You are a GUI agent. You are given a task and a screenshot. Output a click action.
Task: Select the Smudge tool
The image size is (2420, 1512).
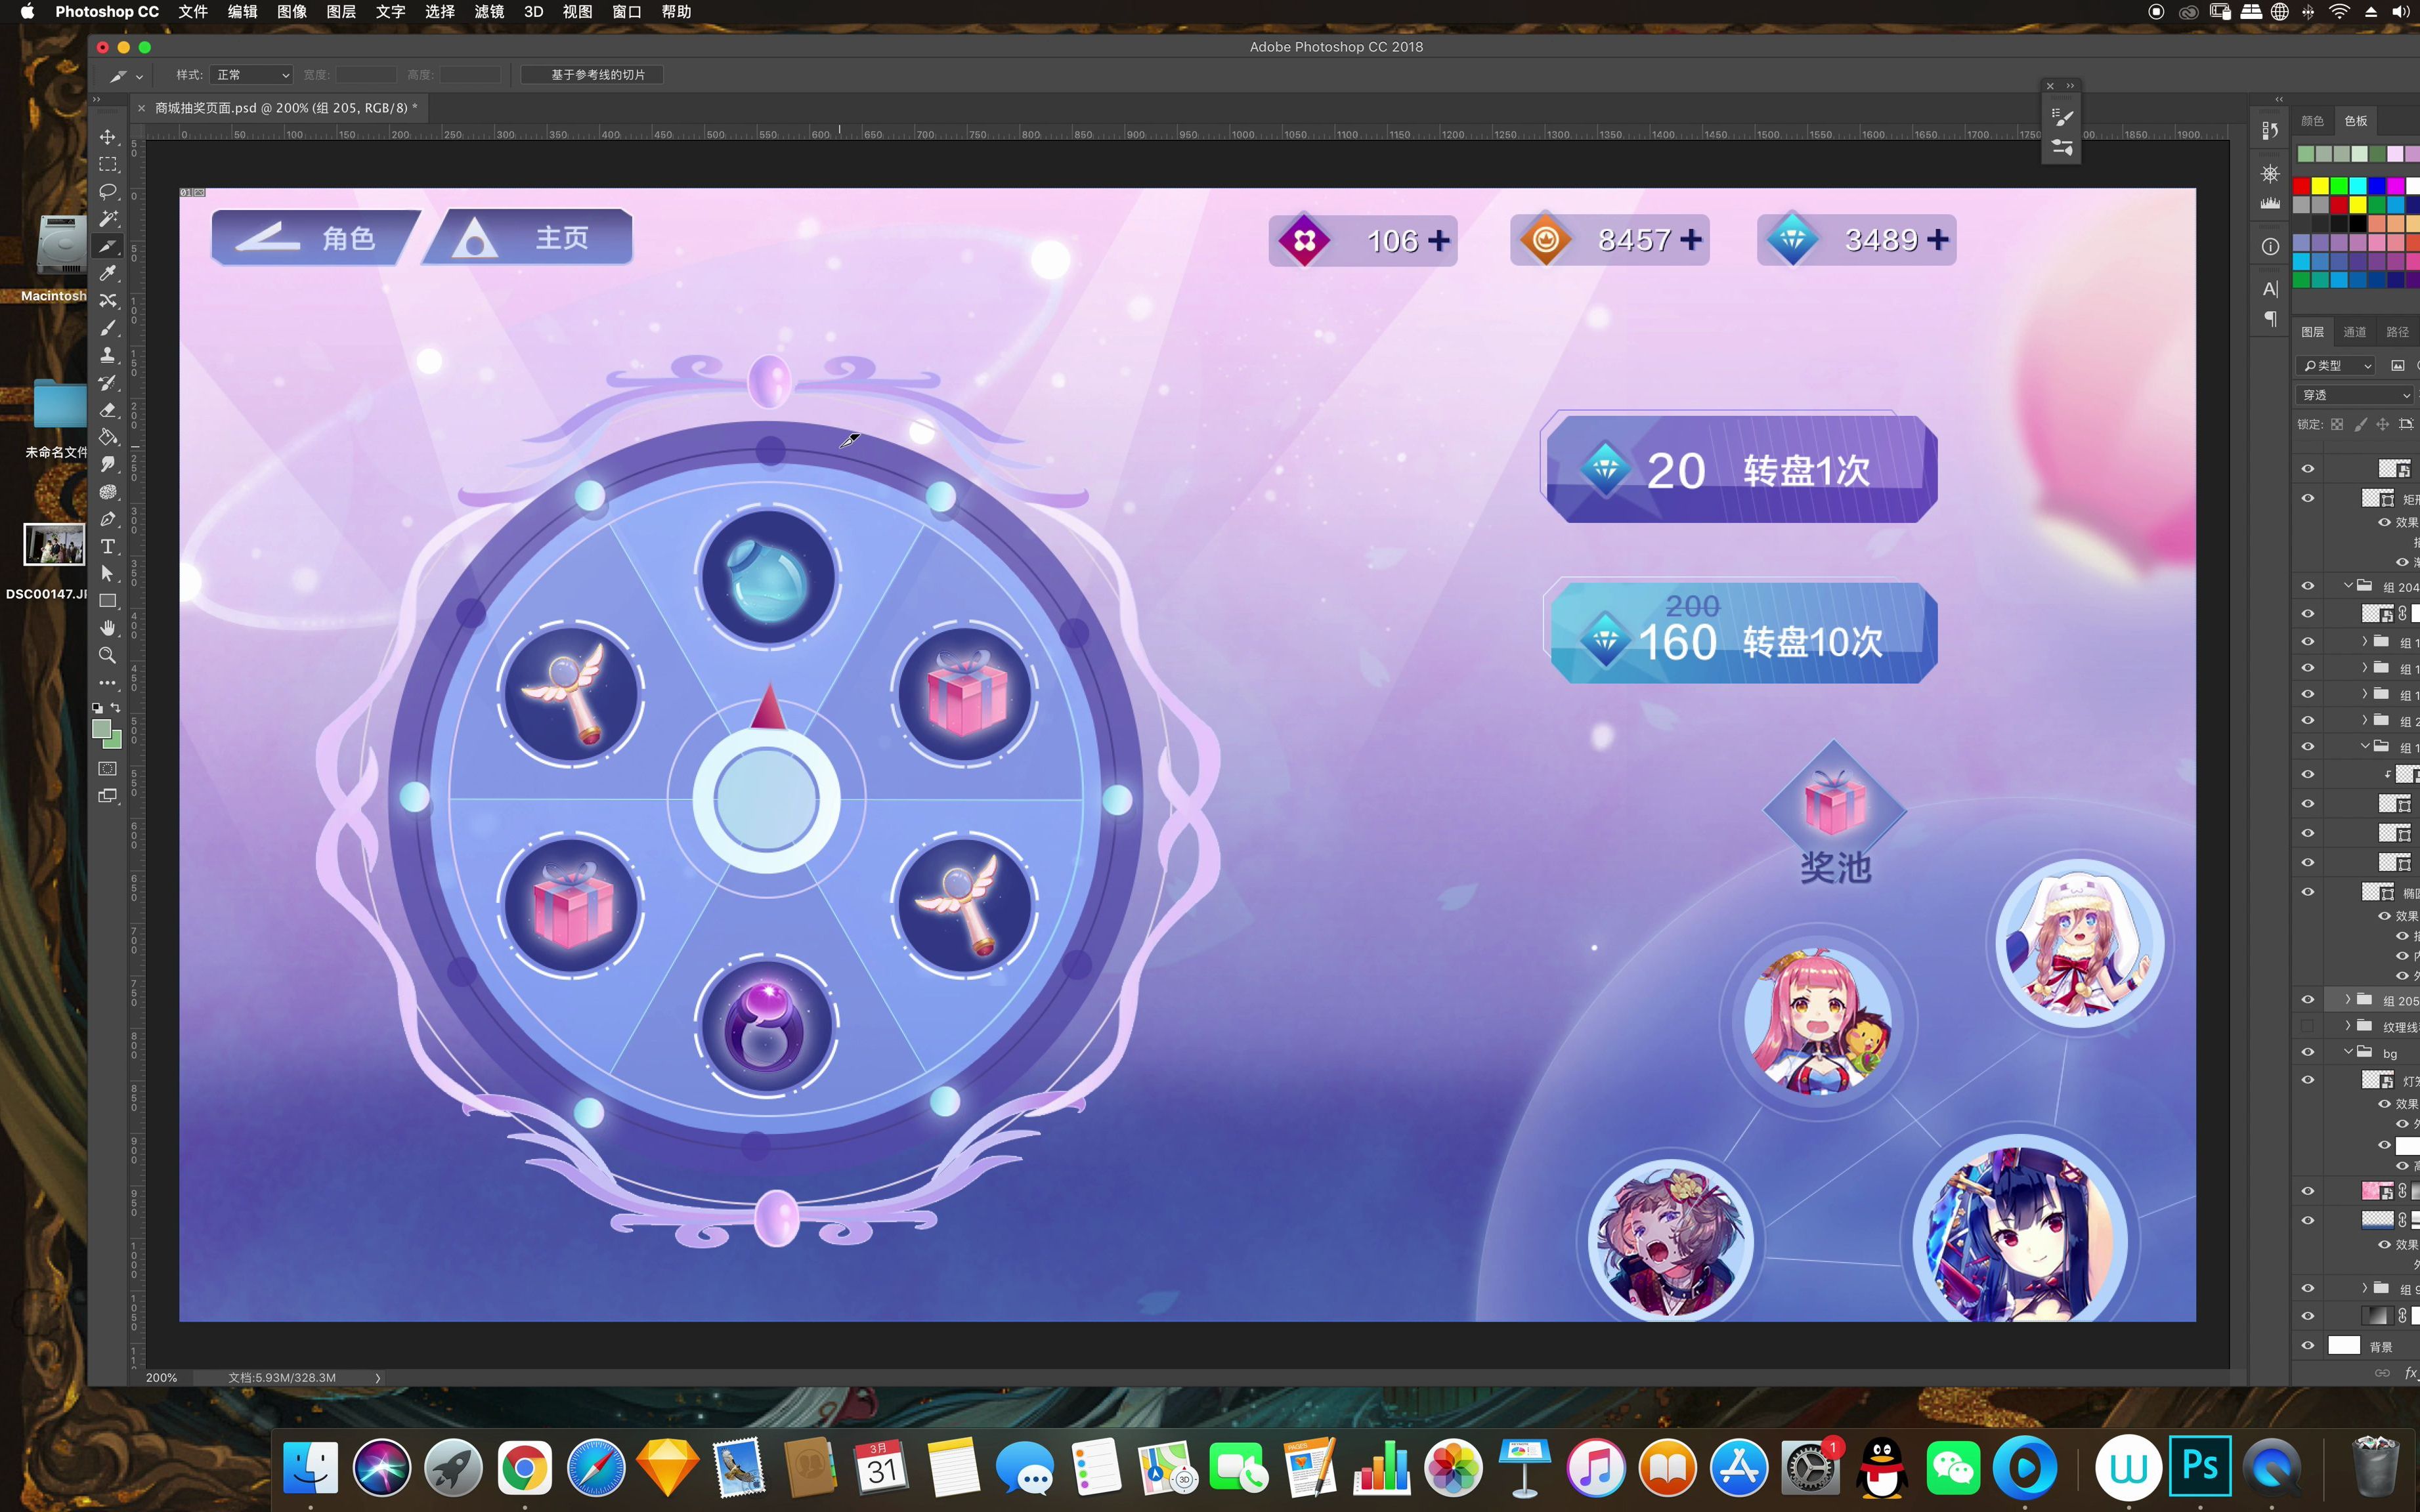108,464
